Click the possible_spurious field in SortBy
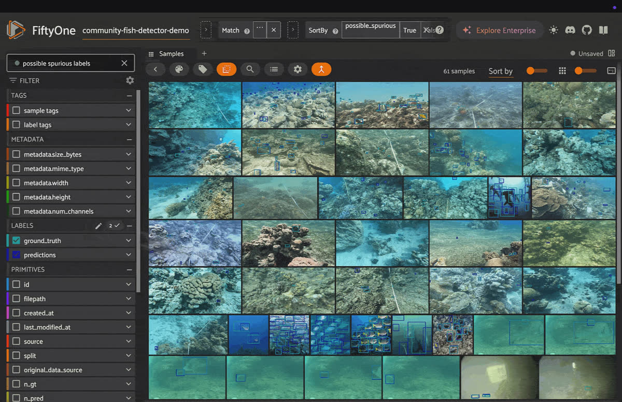The width and height of the screenshot is (622, 402). [x=371, y=30]
